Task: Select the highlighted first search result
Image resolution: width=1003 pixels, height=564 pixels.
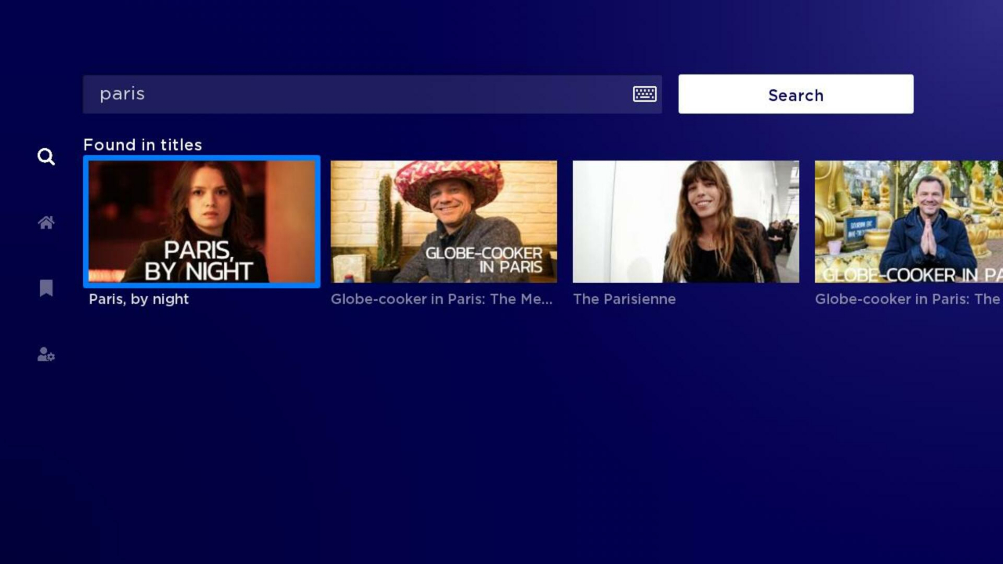Action: tap(201, 222)
